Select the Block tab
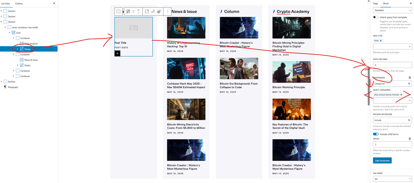This screenshot has width=414, height=183. 386,3
